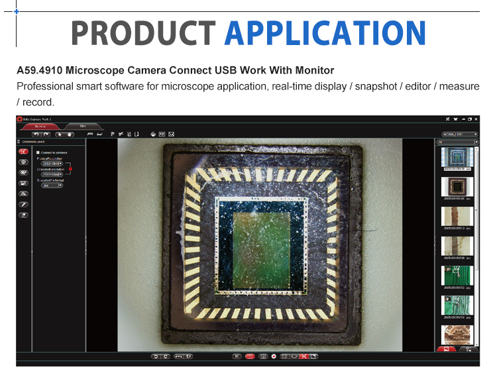Open the Preview Resolution dropdown
The width and height of the screenshot is (497, 379).
coord(52,164)
